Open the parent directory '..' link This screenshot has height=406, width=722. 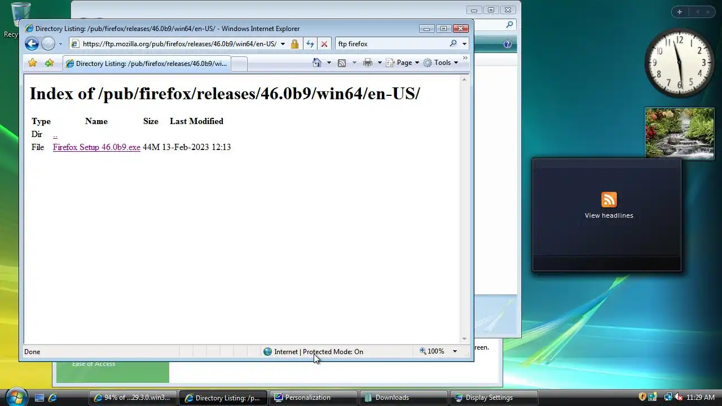[55, 134]
